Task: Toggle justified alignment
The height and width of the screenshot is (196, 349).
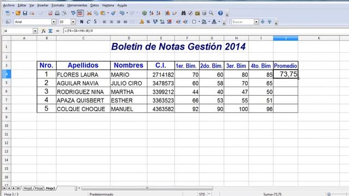Action: (125, 22)
